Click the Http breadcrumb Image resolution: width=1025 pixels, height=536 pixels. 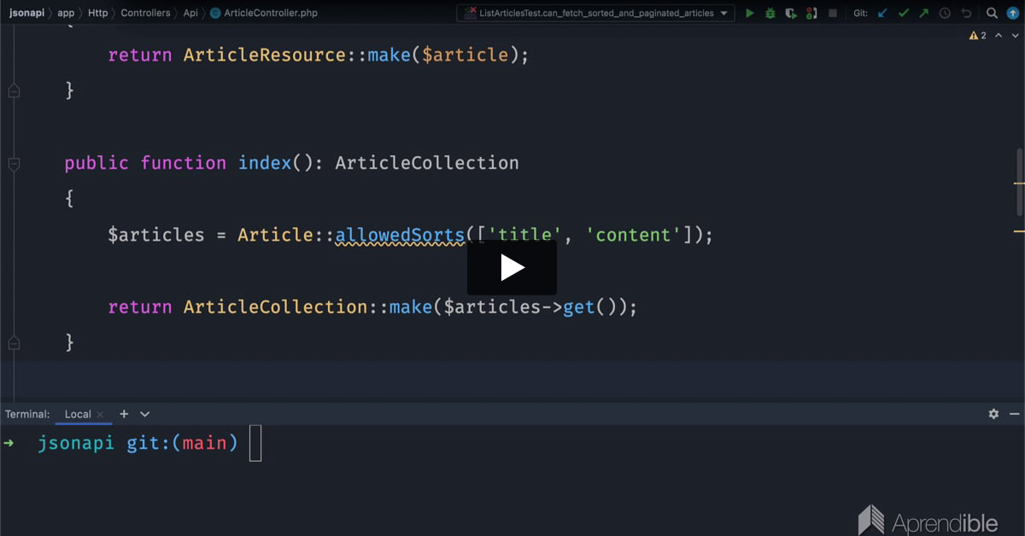point(97,13)
